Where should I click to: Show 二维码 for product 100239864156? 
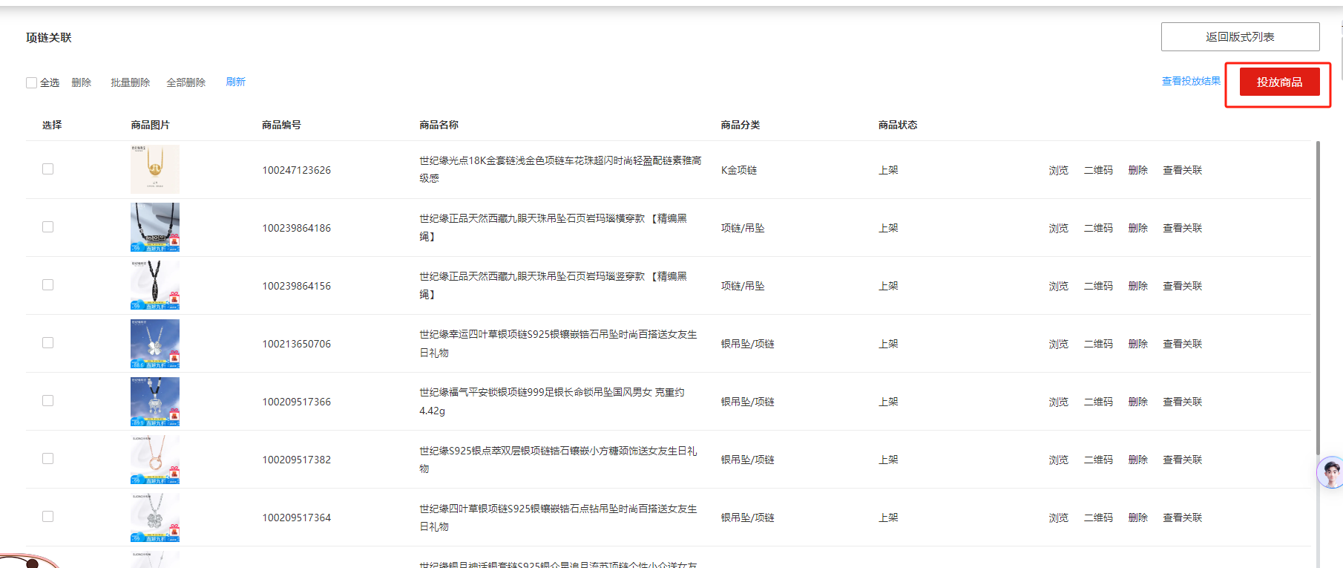tap(1098, 286)
